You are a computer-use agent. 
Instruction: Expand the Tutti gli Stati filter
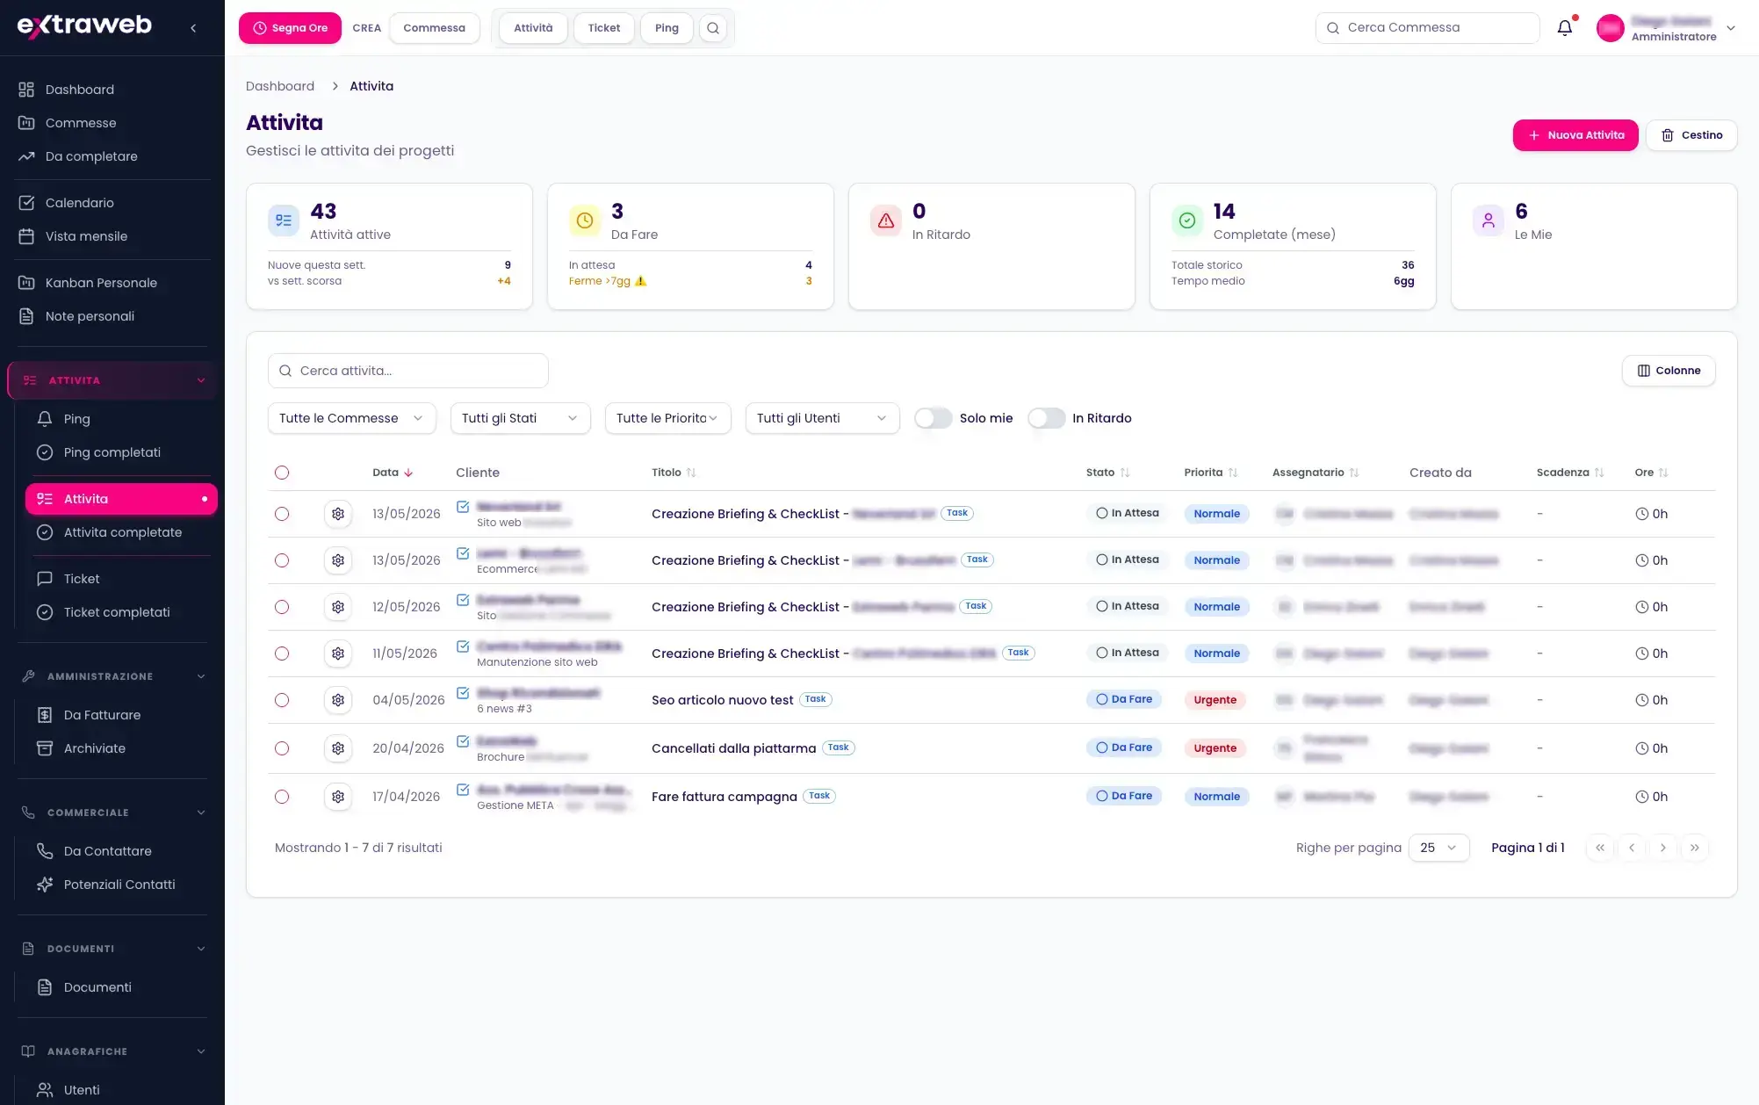520,418
